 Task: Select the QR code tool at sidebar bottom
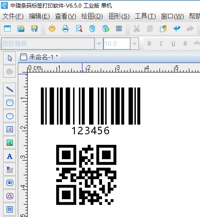(x=10, y=209)
